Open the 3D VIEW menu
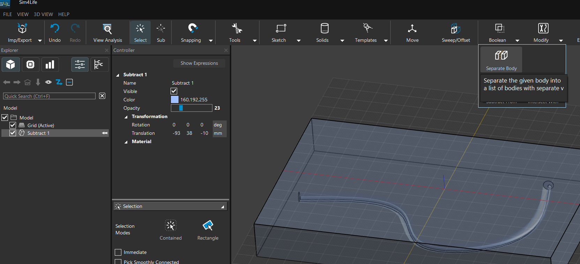The height and width of the screenshot is (264, 580). click(x=43, y=14)
